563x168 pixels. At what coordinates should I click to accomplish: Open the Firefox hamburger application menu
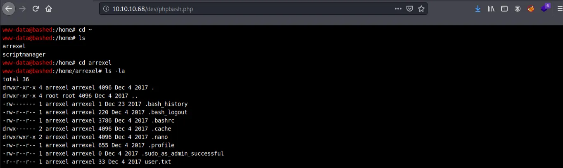556,9
